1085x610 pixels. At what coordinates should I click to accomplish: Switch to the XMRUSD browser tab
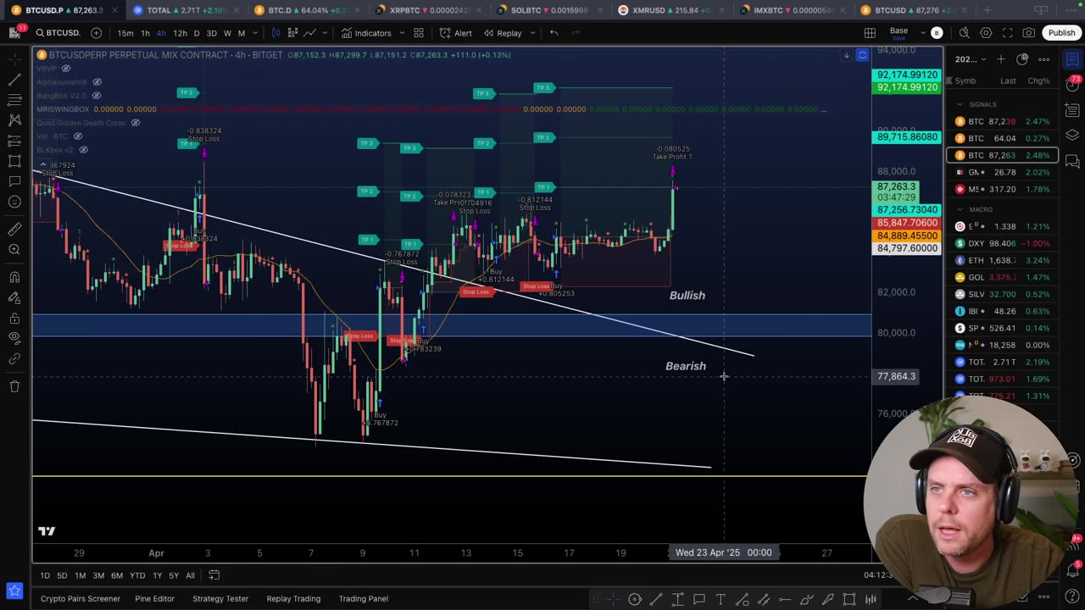(x=670, y=10)
